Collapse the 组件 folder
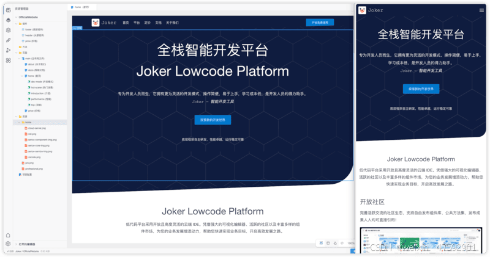Viewport: 490px width, 257px height. pos(16,24)
